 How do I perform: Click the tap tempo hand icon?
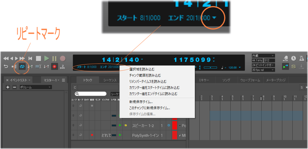[286, 58]
